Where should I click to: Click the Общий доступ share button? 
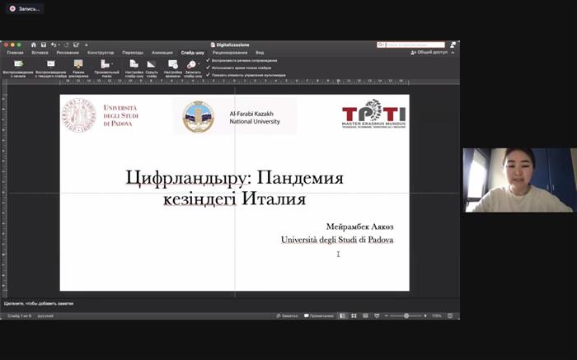point(429,52)
